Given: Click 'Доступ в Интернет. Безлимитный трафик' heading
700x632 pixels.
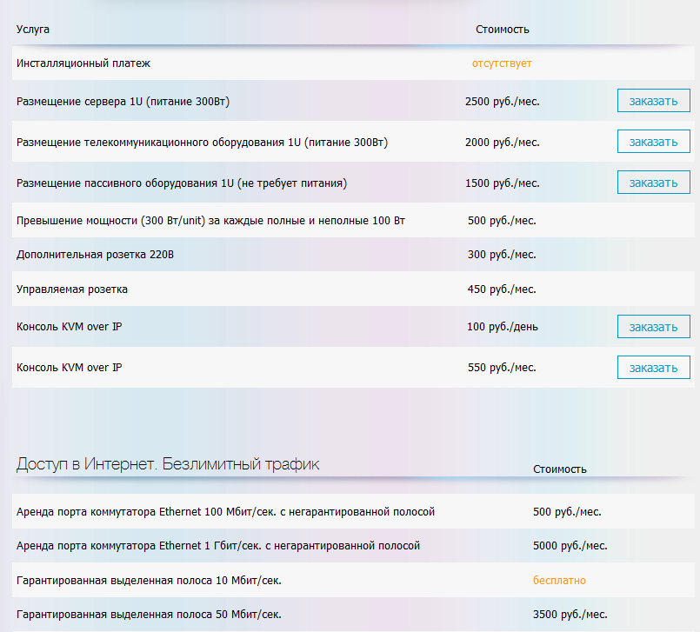Looking at the screenshot, I should (168, 464).
